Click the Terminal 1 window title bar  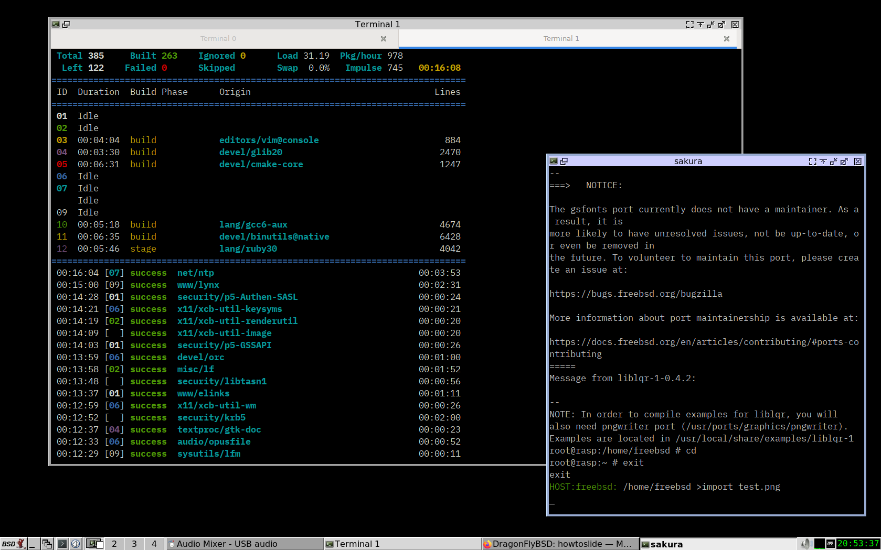tap(377, 24)
